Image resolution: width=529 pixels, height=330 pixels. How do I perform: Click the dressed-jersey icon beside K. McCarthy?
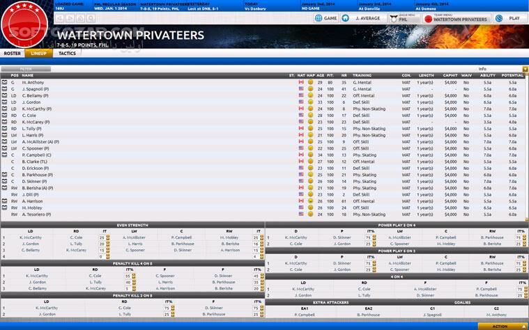4,109
